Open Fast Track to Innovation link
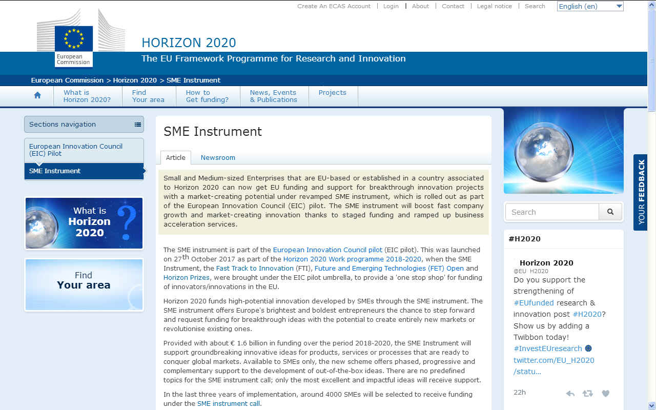 click(x=255, y=269)
